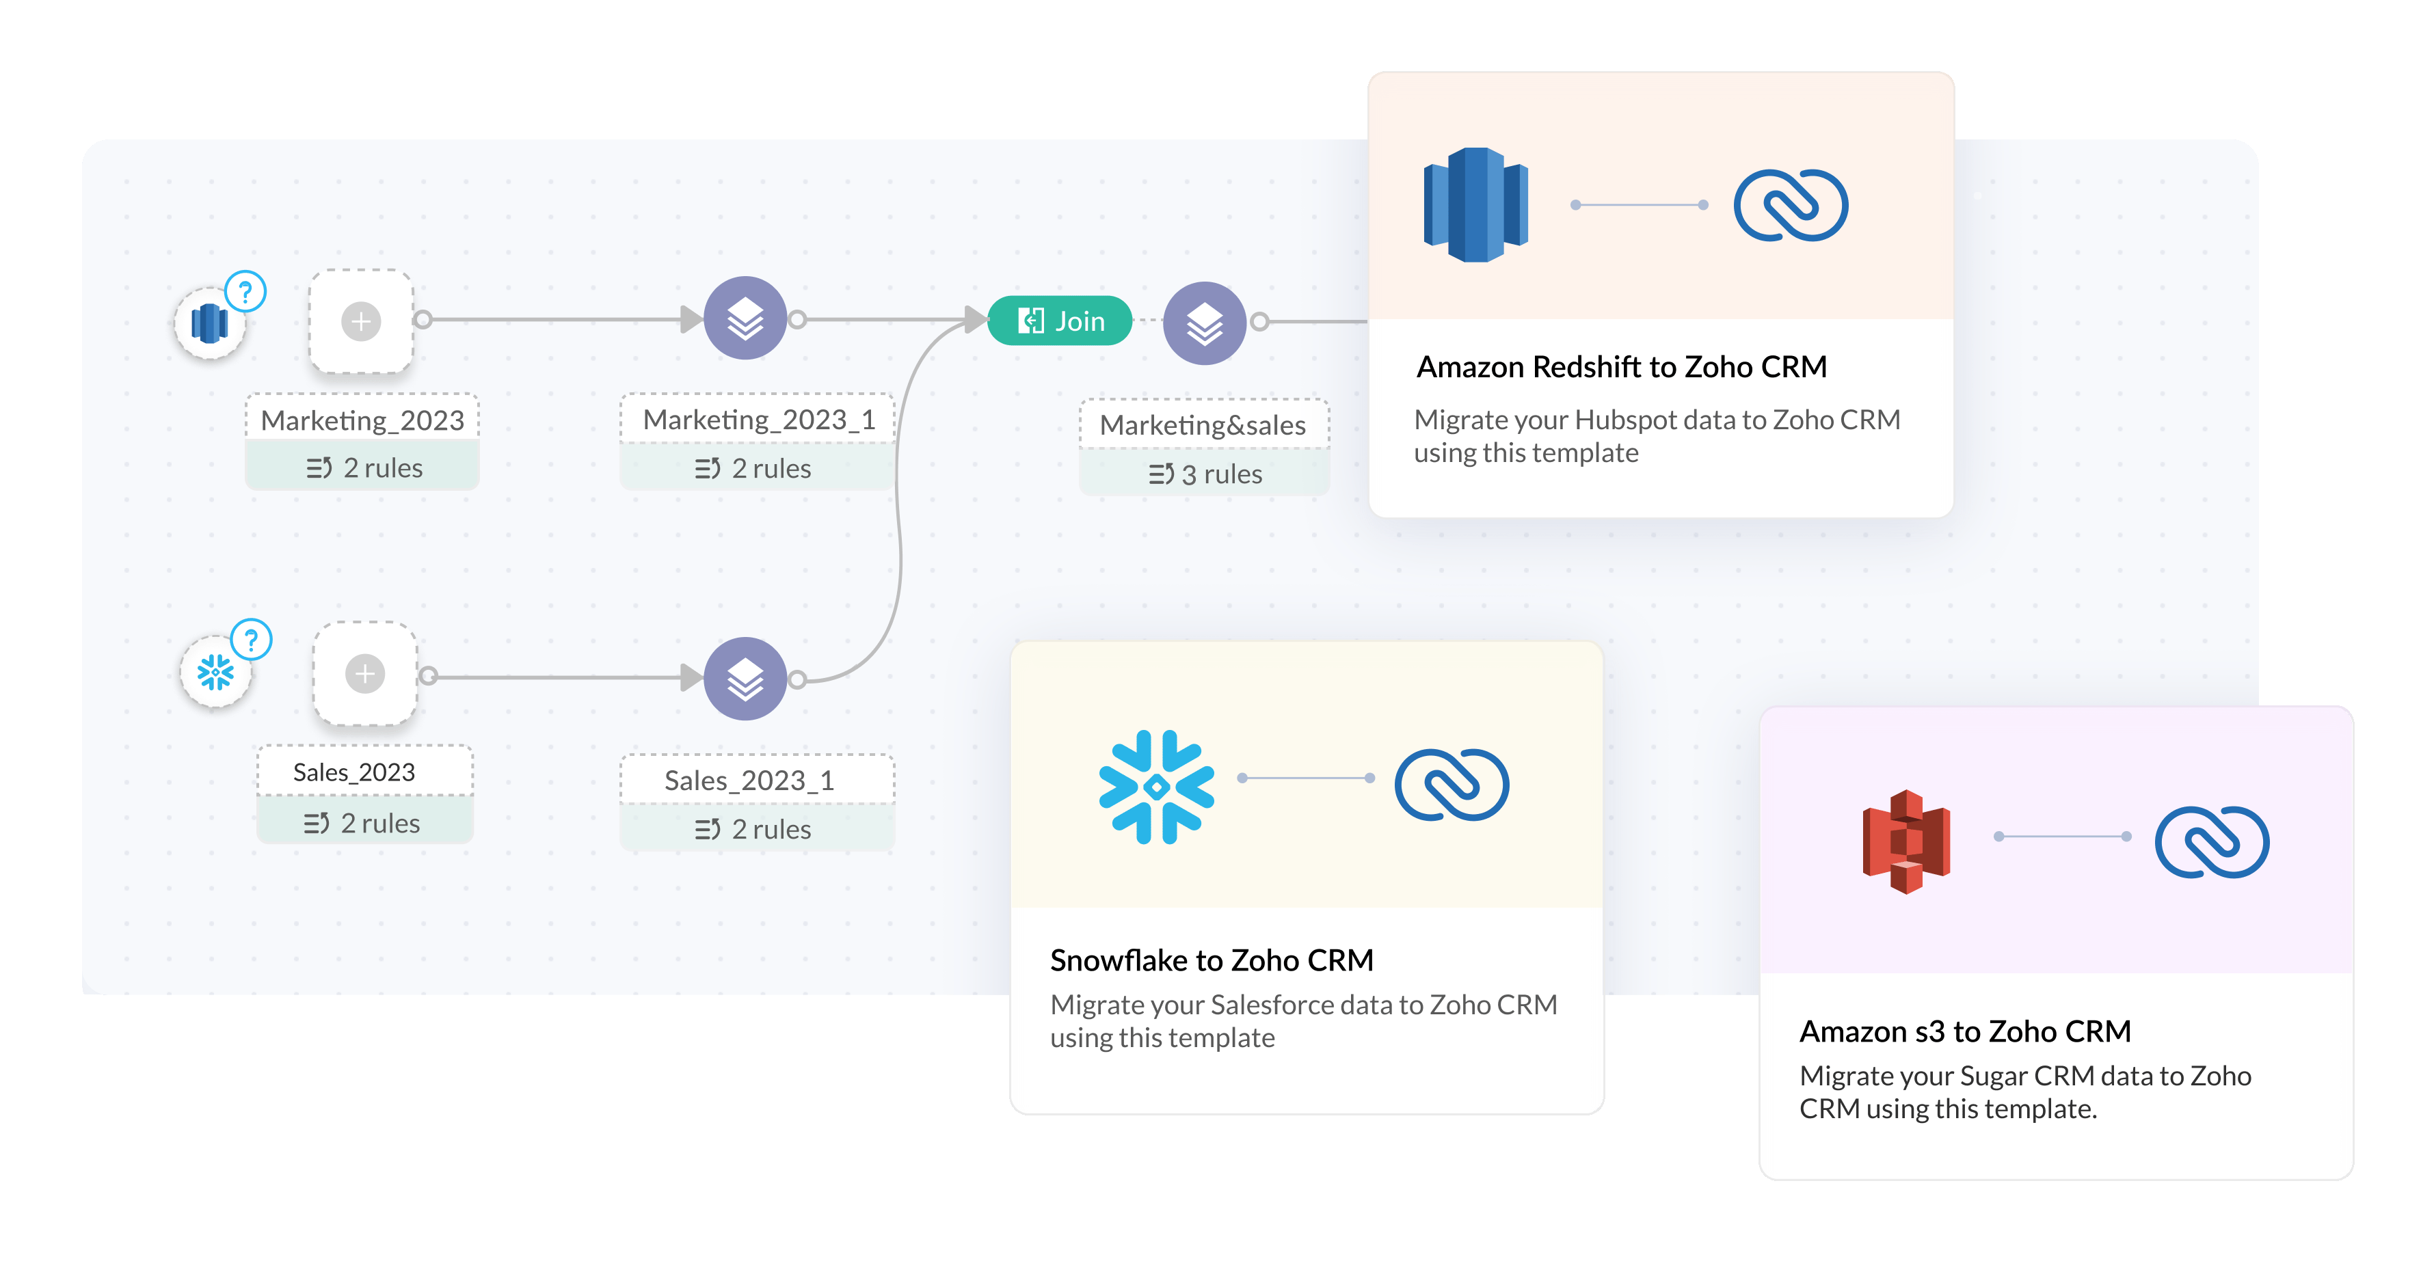Image resolution: width=2434 pixels, height=1274 pixels.
Task: Open help bubble on Snowflake source node
Action: click(252, 640)
